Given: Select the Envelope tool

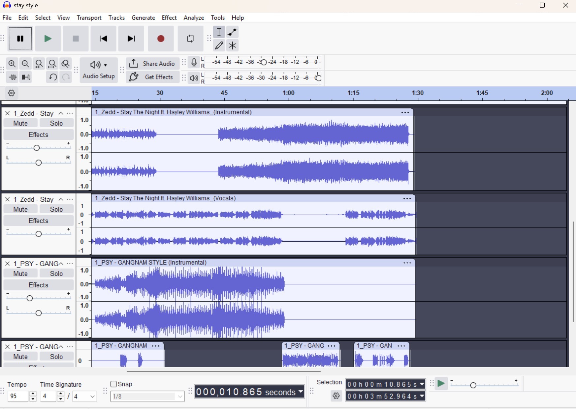Looking at the screenshot, I should click(233, 32).
